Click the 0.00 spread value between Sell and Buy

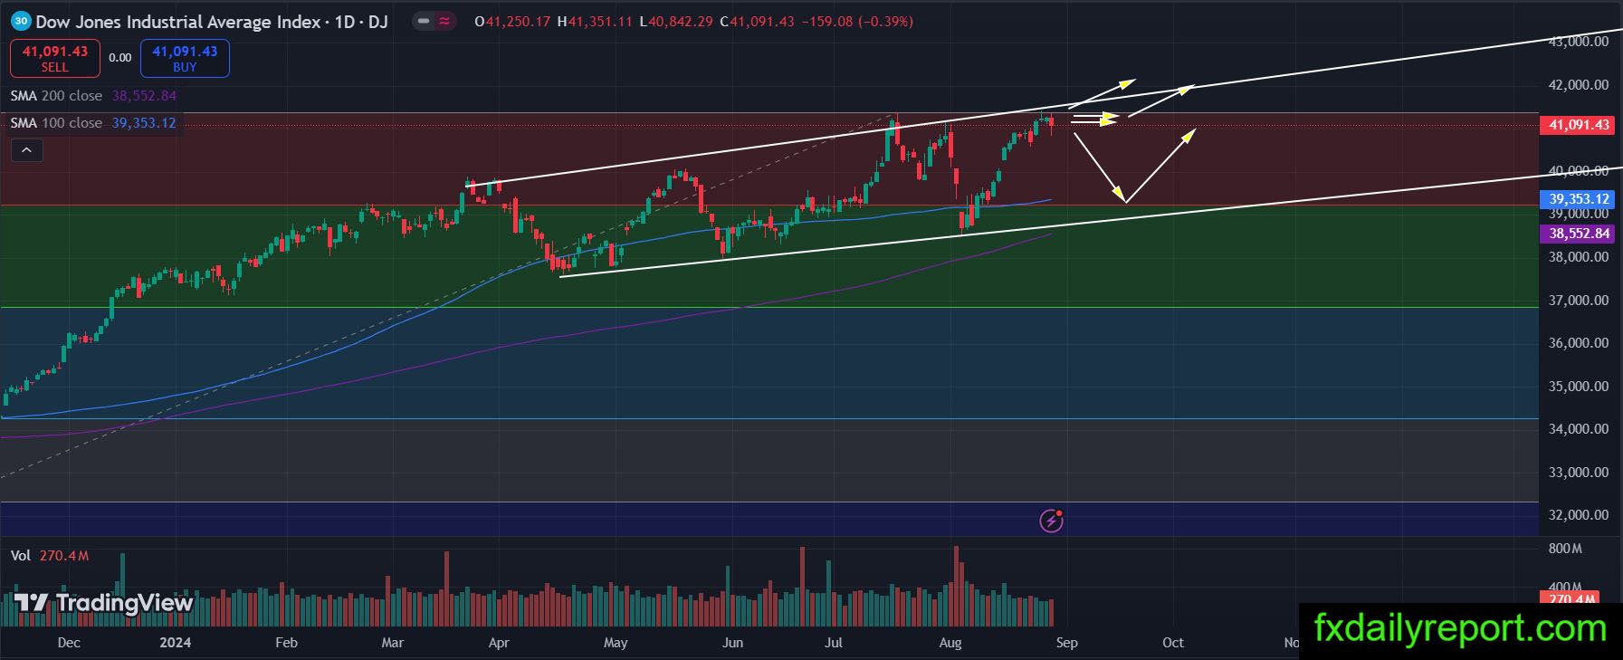(119, 58)
